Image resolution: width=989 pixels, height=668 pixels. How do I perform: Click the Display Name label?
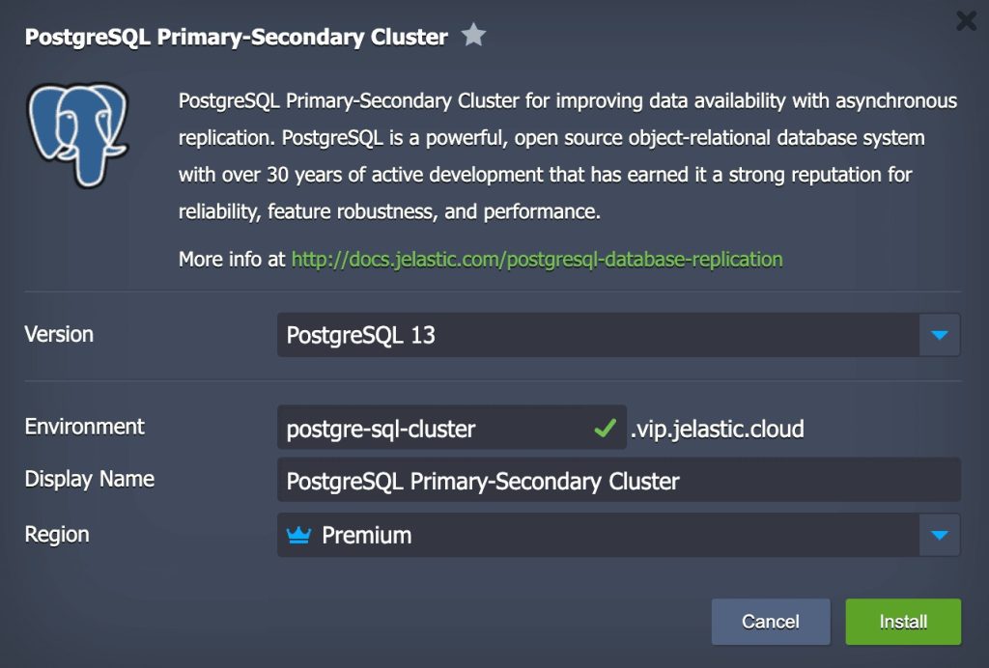[90, 479]
